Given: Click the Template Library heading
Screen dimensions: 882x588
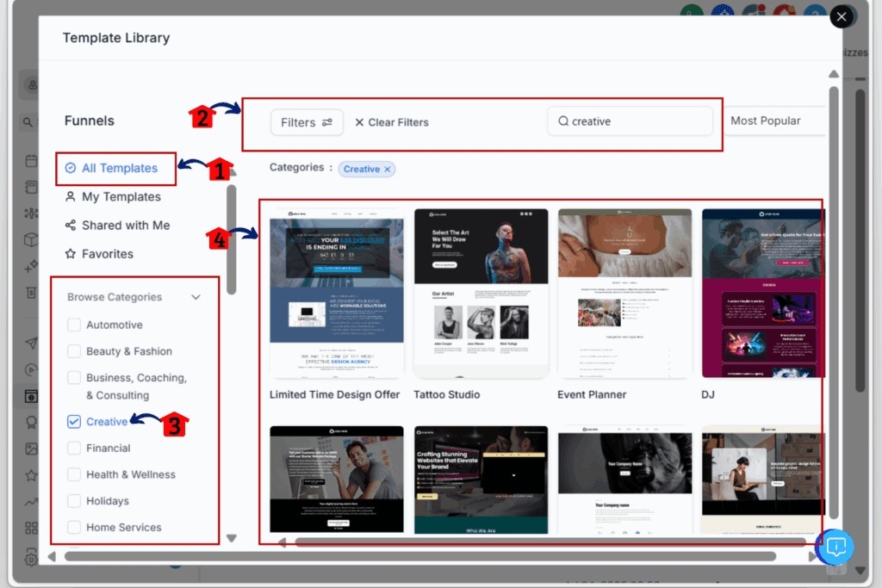Looking at the screenshot, I should point(116,38).
